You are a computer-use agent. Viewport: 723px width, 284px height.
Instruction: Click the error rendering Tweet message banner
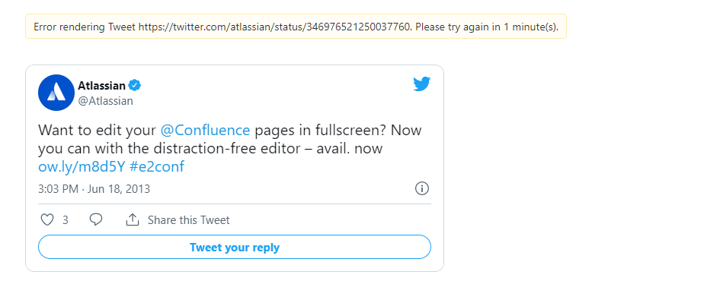coord(296,26)
